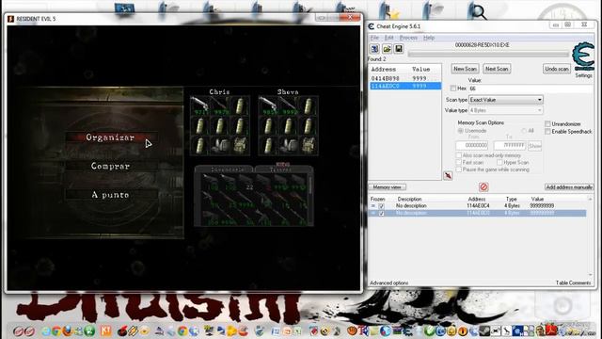Click the New Scan button

click(x=465, y=69)
